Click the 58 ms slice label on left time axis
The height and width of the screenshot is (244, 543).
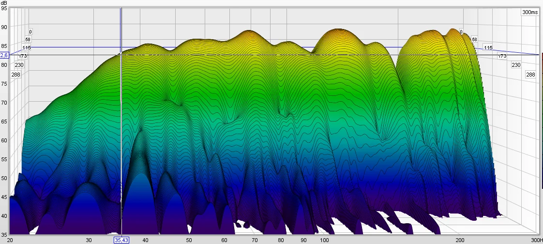[28, 40]
